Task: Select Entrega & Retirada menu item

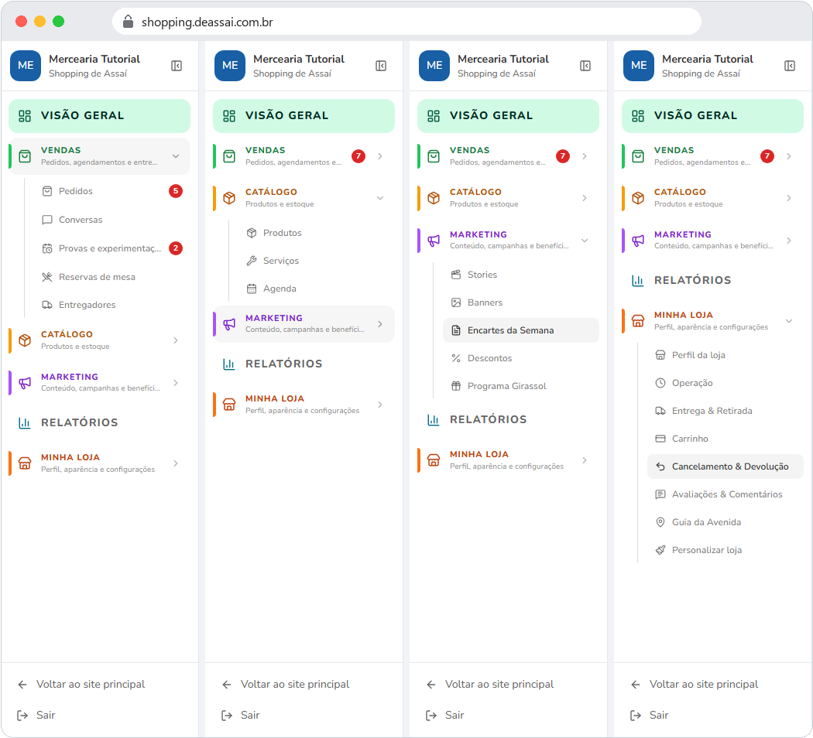Action: point(725,411)
